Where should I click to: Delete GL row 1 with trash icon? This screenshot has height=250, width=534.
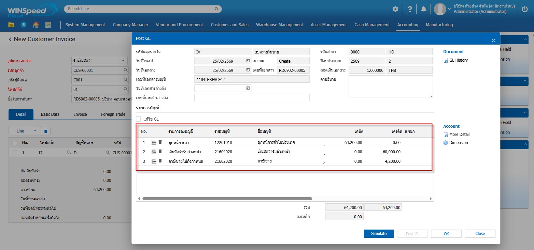coord(160,142)
